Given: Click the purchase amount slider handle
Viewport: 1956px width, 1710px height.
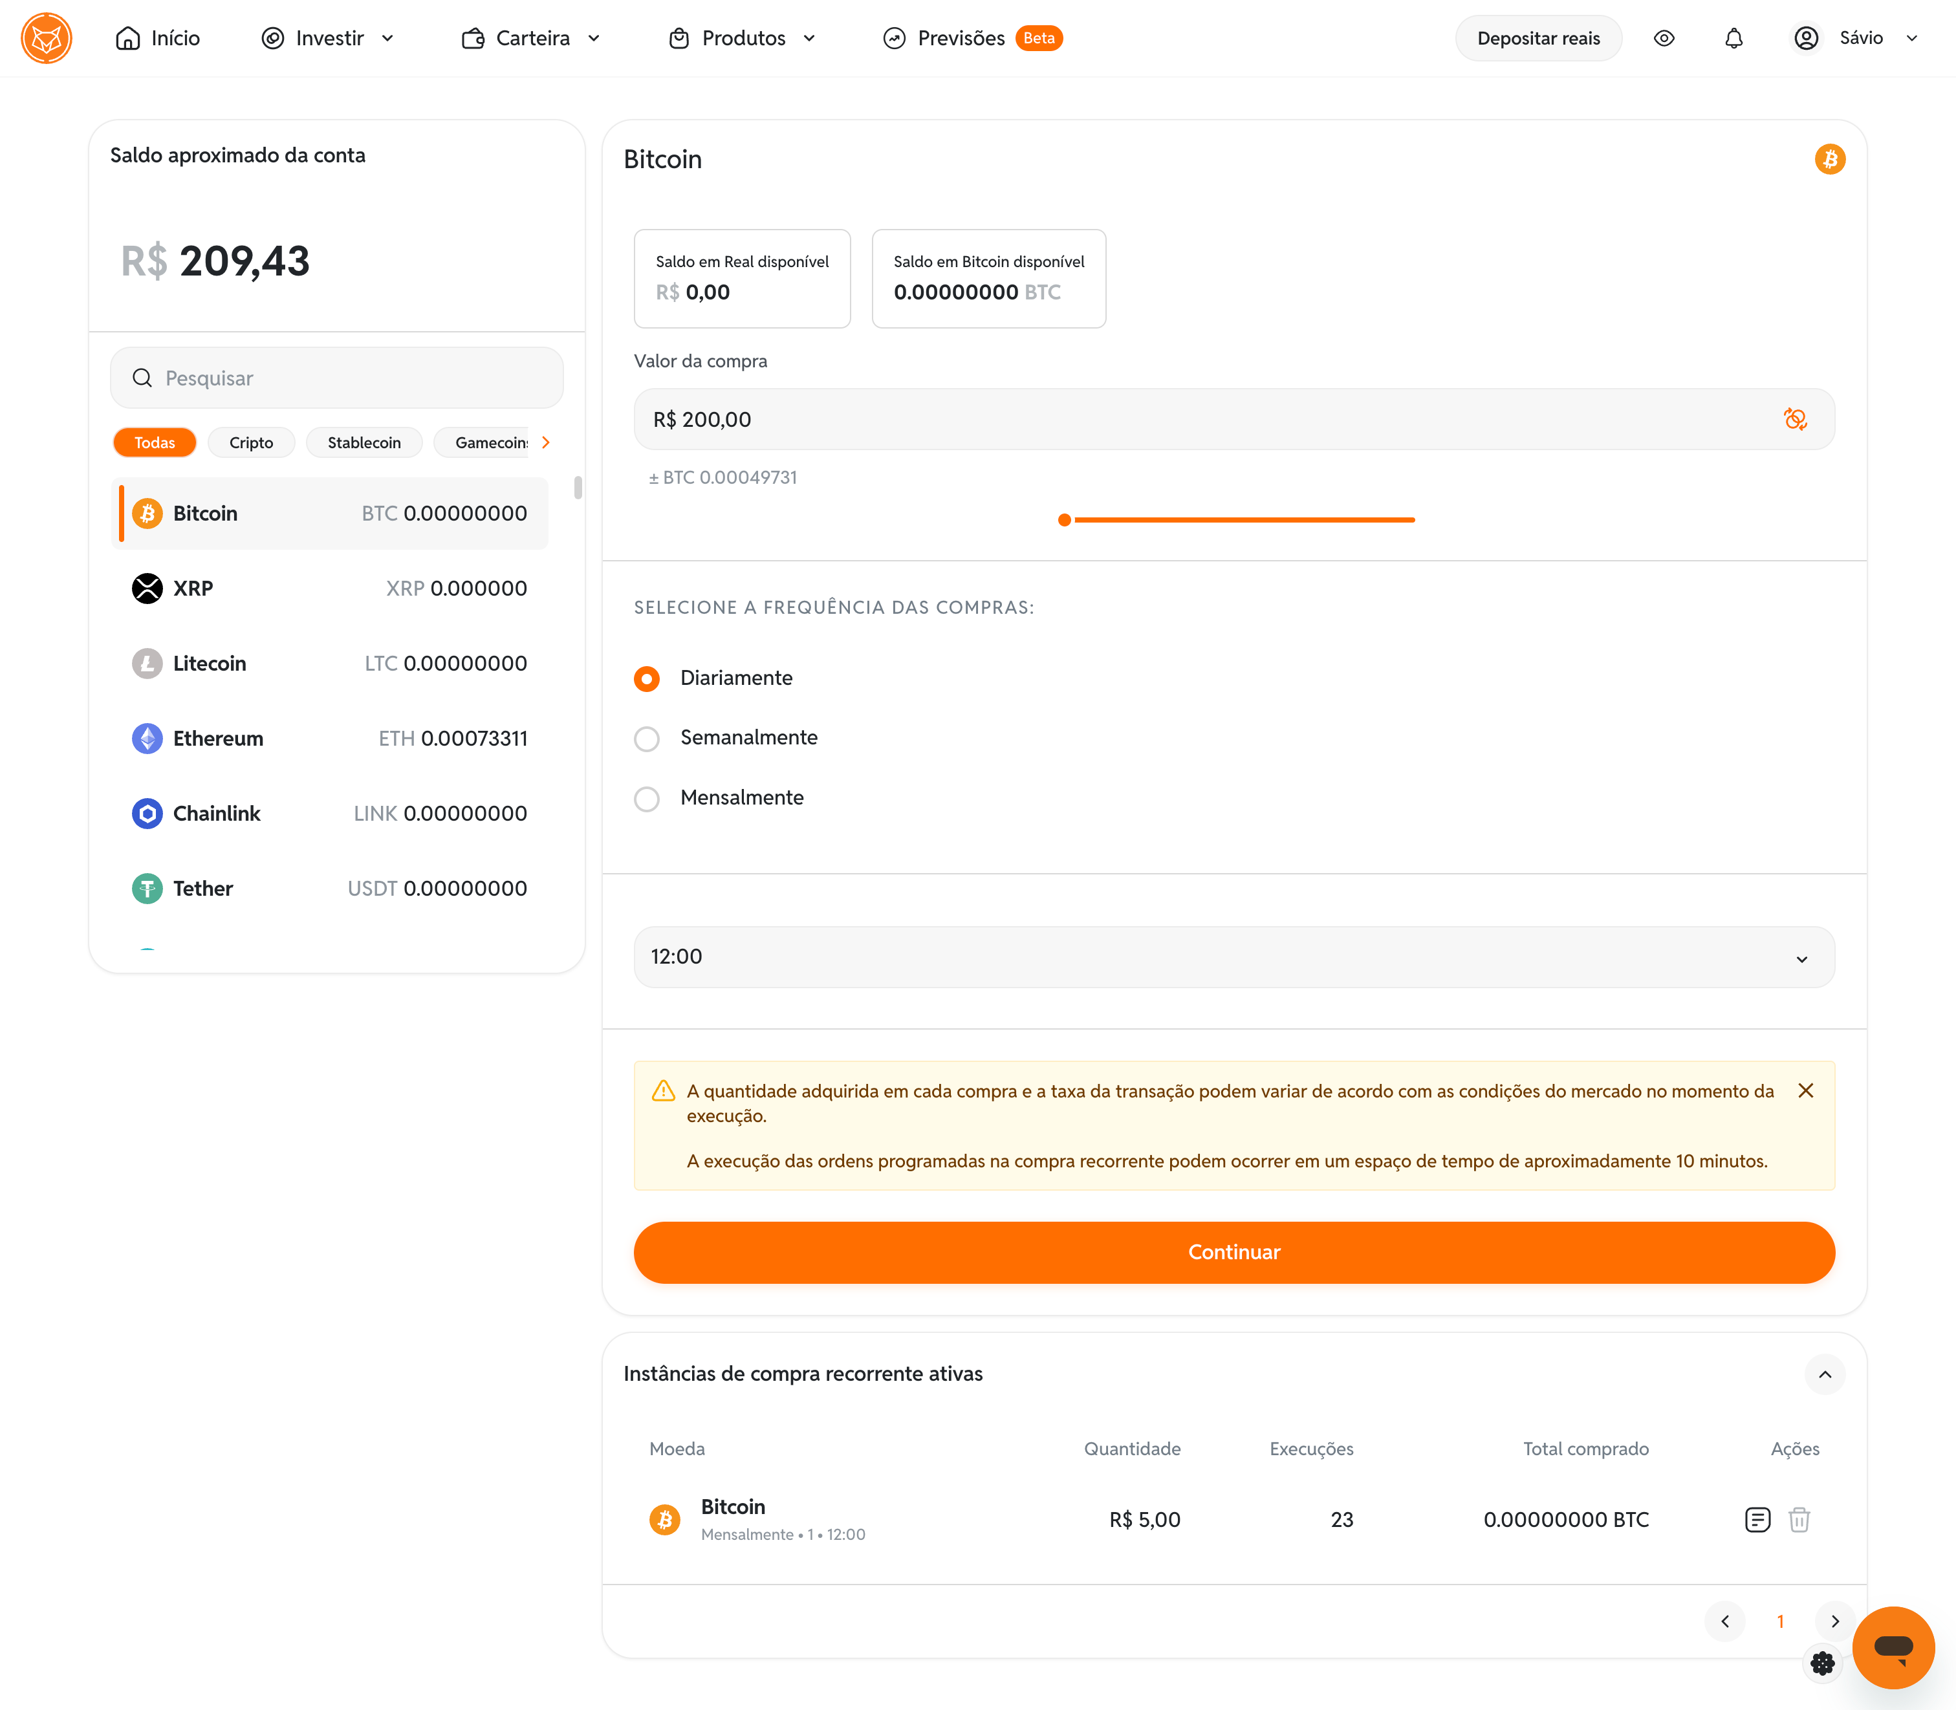Looking at the screenshot, I should pos(1064,520).
